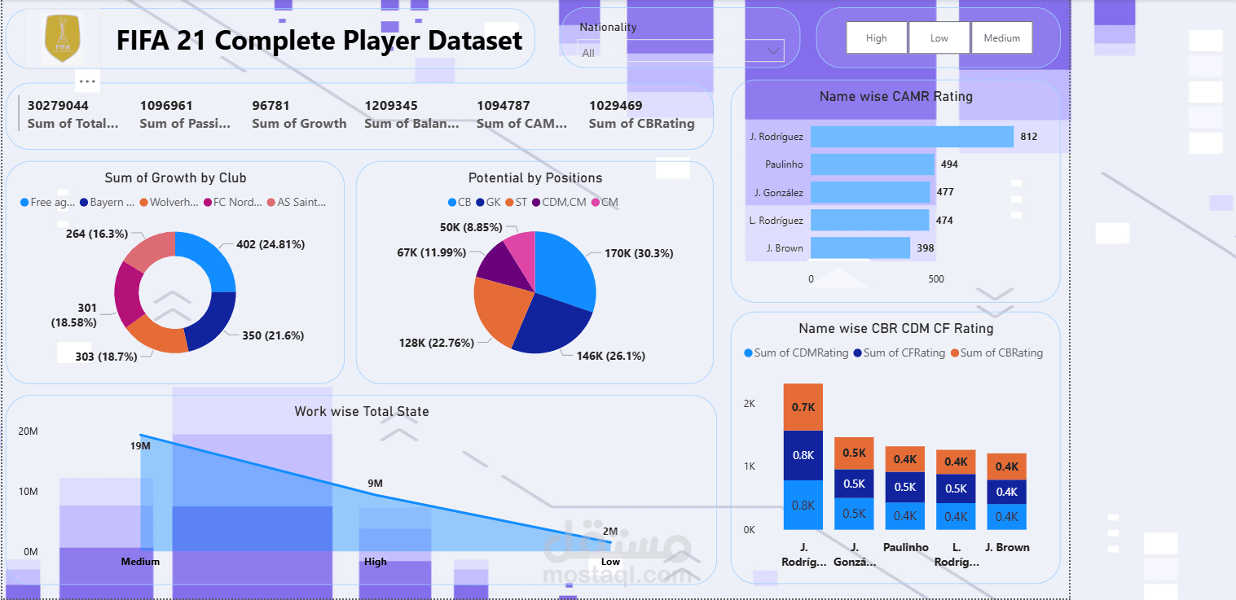Viewport: 1236px width, 600px height.
Task: Click the J. Rodríguez 812 bar in CAMR chart
Action: (x=911, y=136)
